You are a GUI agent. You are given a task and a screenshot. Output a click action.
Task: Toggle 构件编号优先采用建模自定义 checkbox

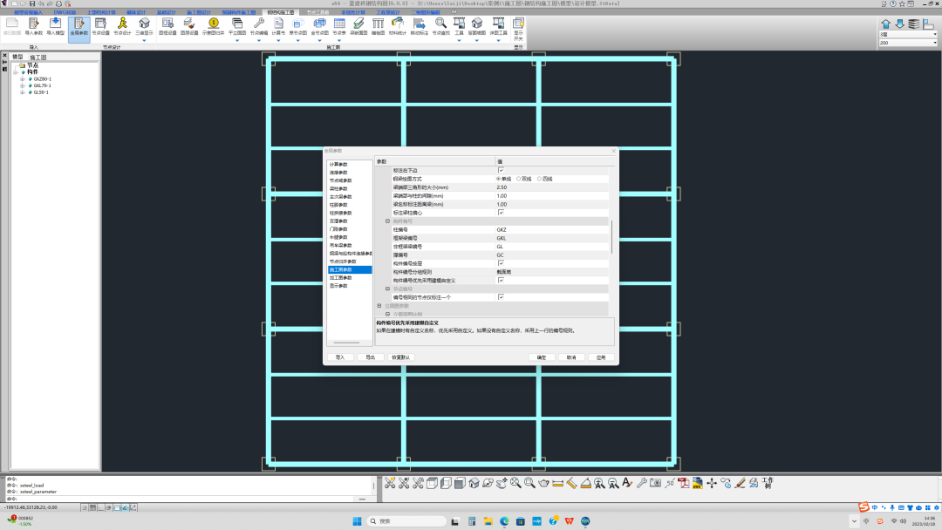tap(501, 281)
